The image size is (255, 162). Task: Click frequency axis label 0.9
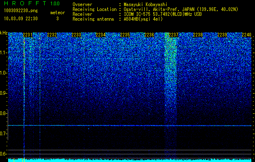coord(4,93)
